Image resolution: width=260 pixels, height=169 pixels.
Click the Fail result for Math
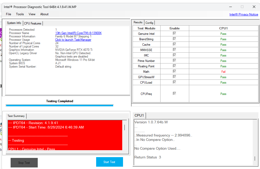click(x=223, y=72)
